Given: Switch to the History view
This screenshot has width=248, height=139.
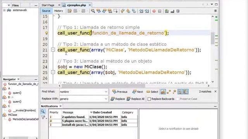Looking at the screenshot, I should (59, 11).
